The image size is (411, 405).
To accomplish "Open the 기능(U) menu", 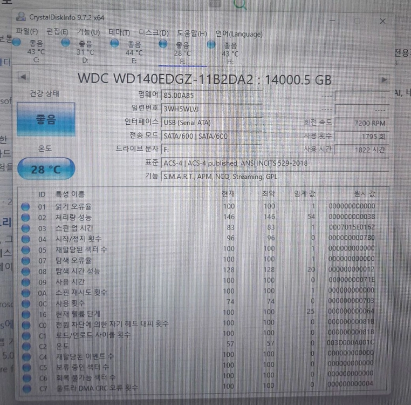I will 88,32.
